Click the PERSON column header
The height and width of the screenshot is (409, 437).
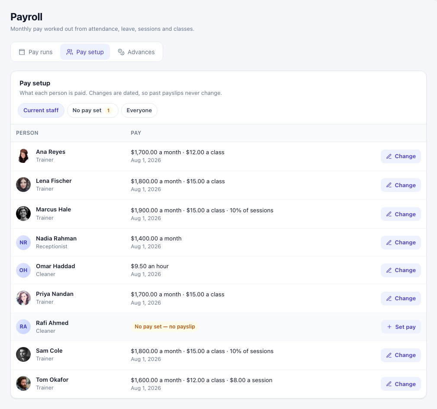27,133
